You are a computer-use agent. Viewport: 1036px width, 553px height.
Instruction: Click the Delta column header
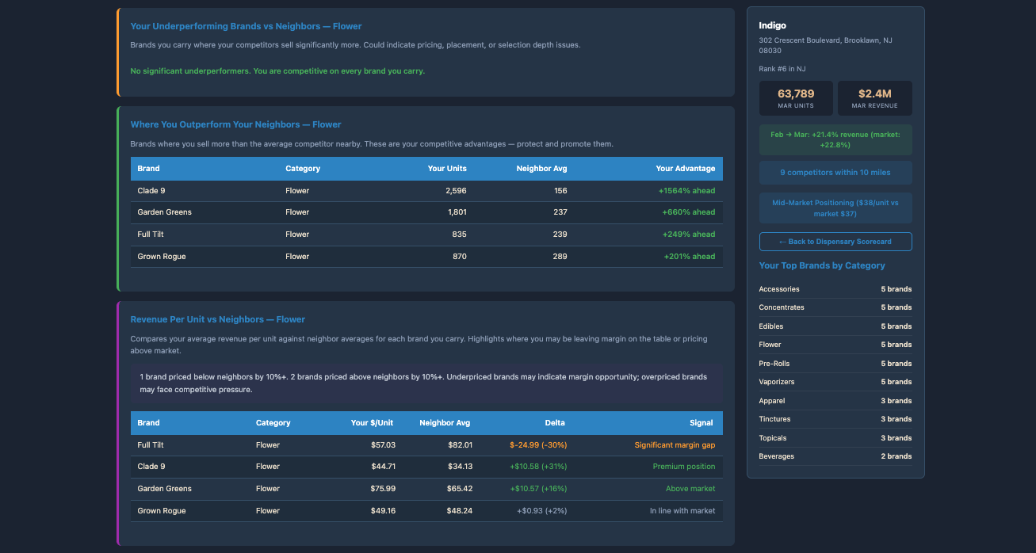[555, 423]
